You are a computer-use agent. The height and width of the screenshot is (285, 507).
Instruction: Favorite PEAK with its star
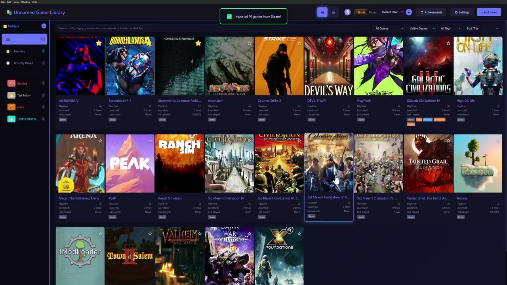coord(150,141)
